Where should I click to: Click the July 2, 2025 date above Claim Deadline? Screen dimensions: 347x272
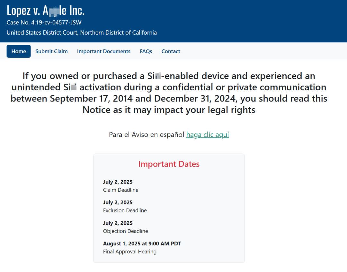click(x=118, y=182)
